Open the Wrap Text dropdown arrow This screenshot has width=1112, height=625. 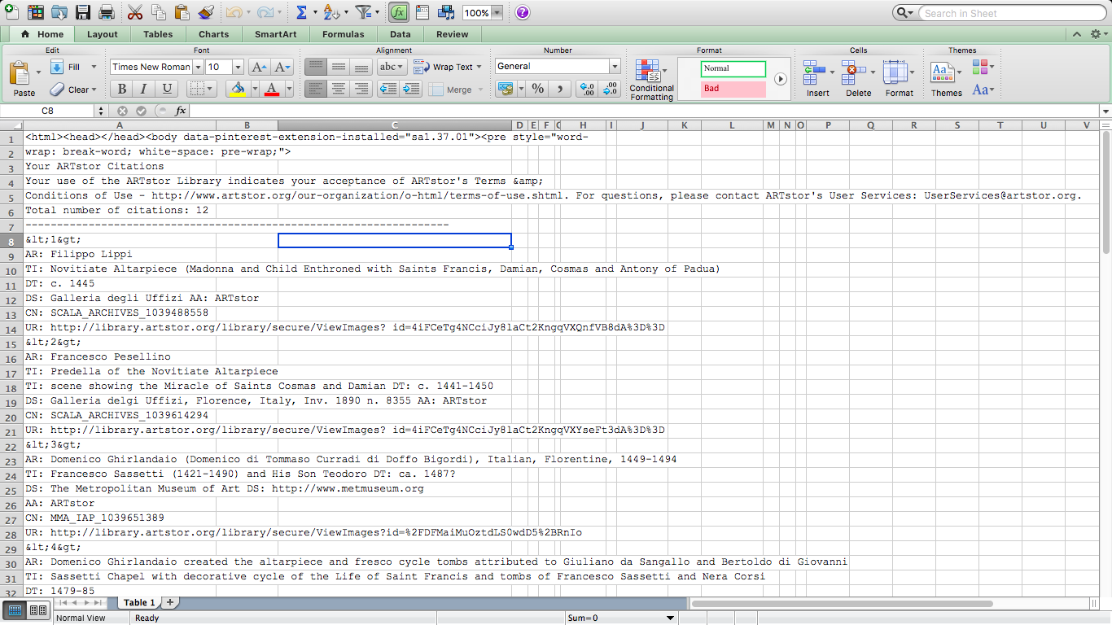(x=479, y=67)
